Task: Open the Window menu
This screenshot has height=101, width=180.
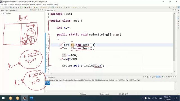Action: [50, 5]
